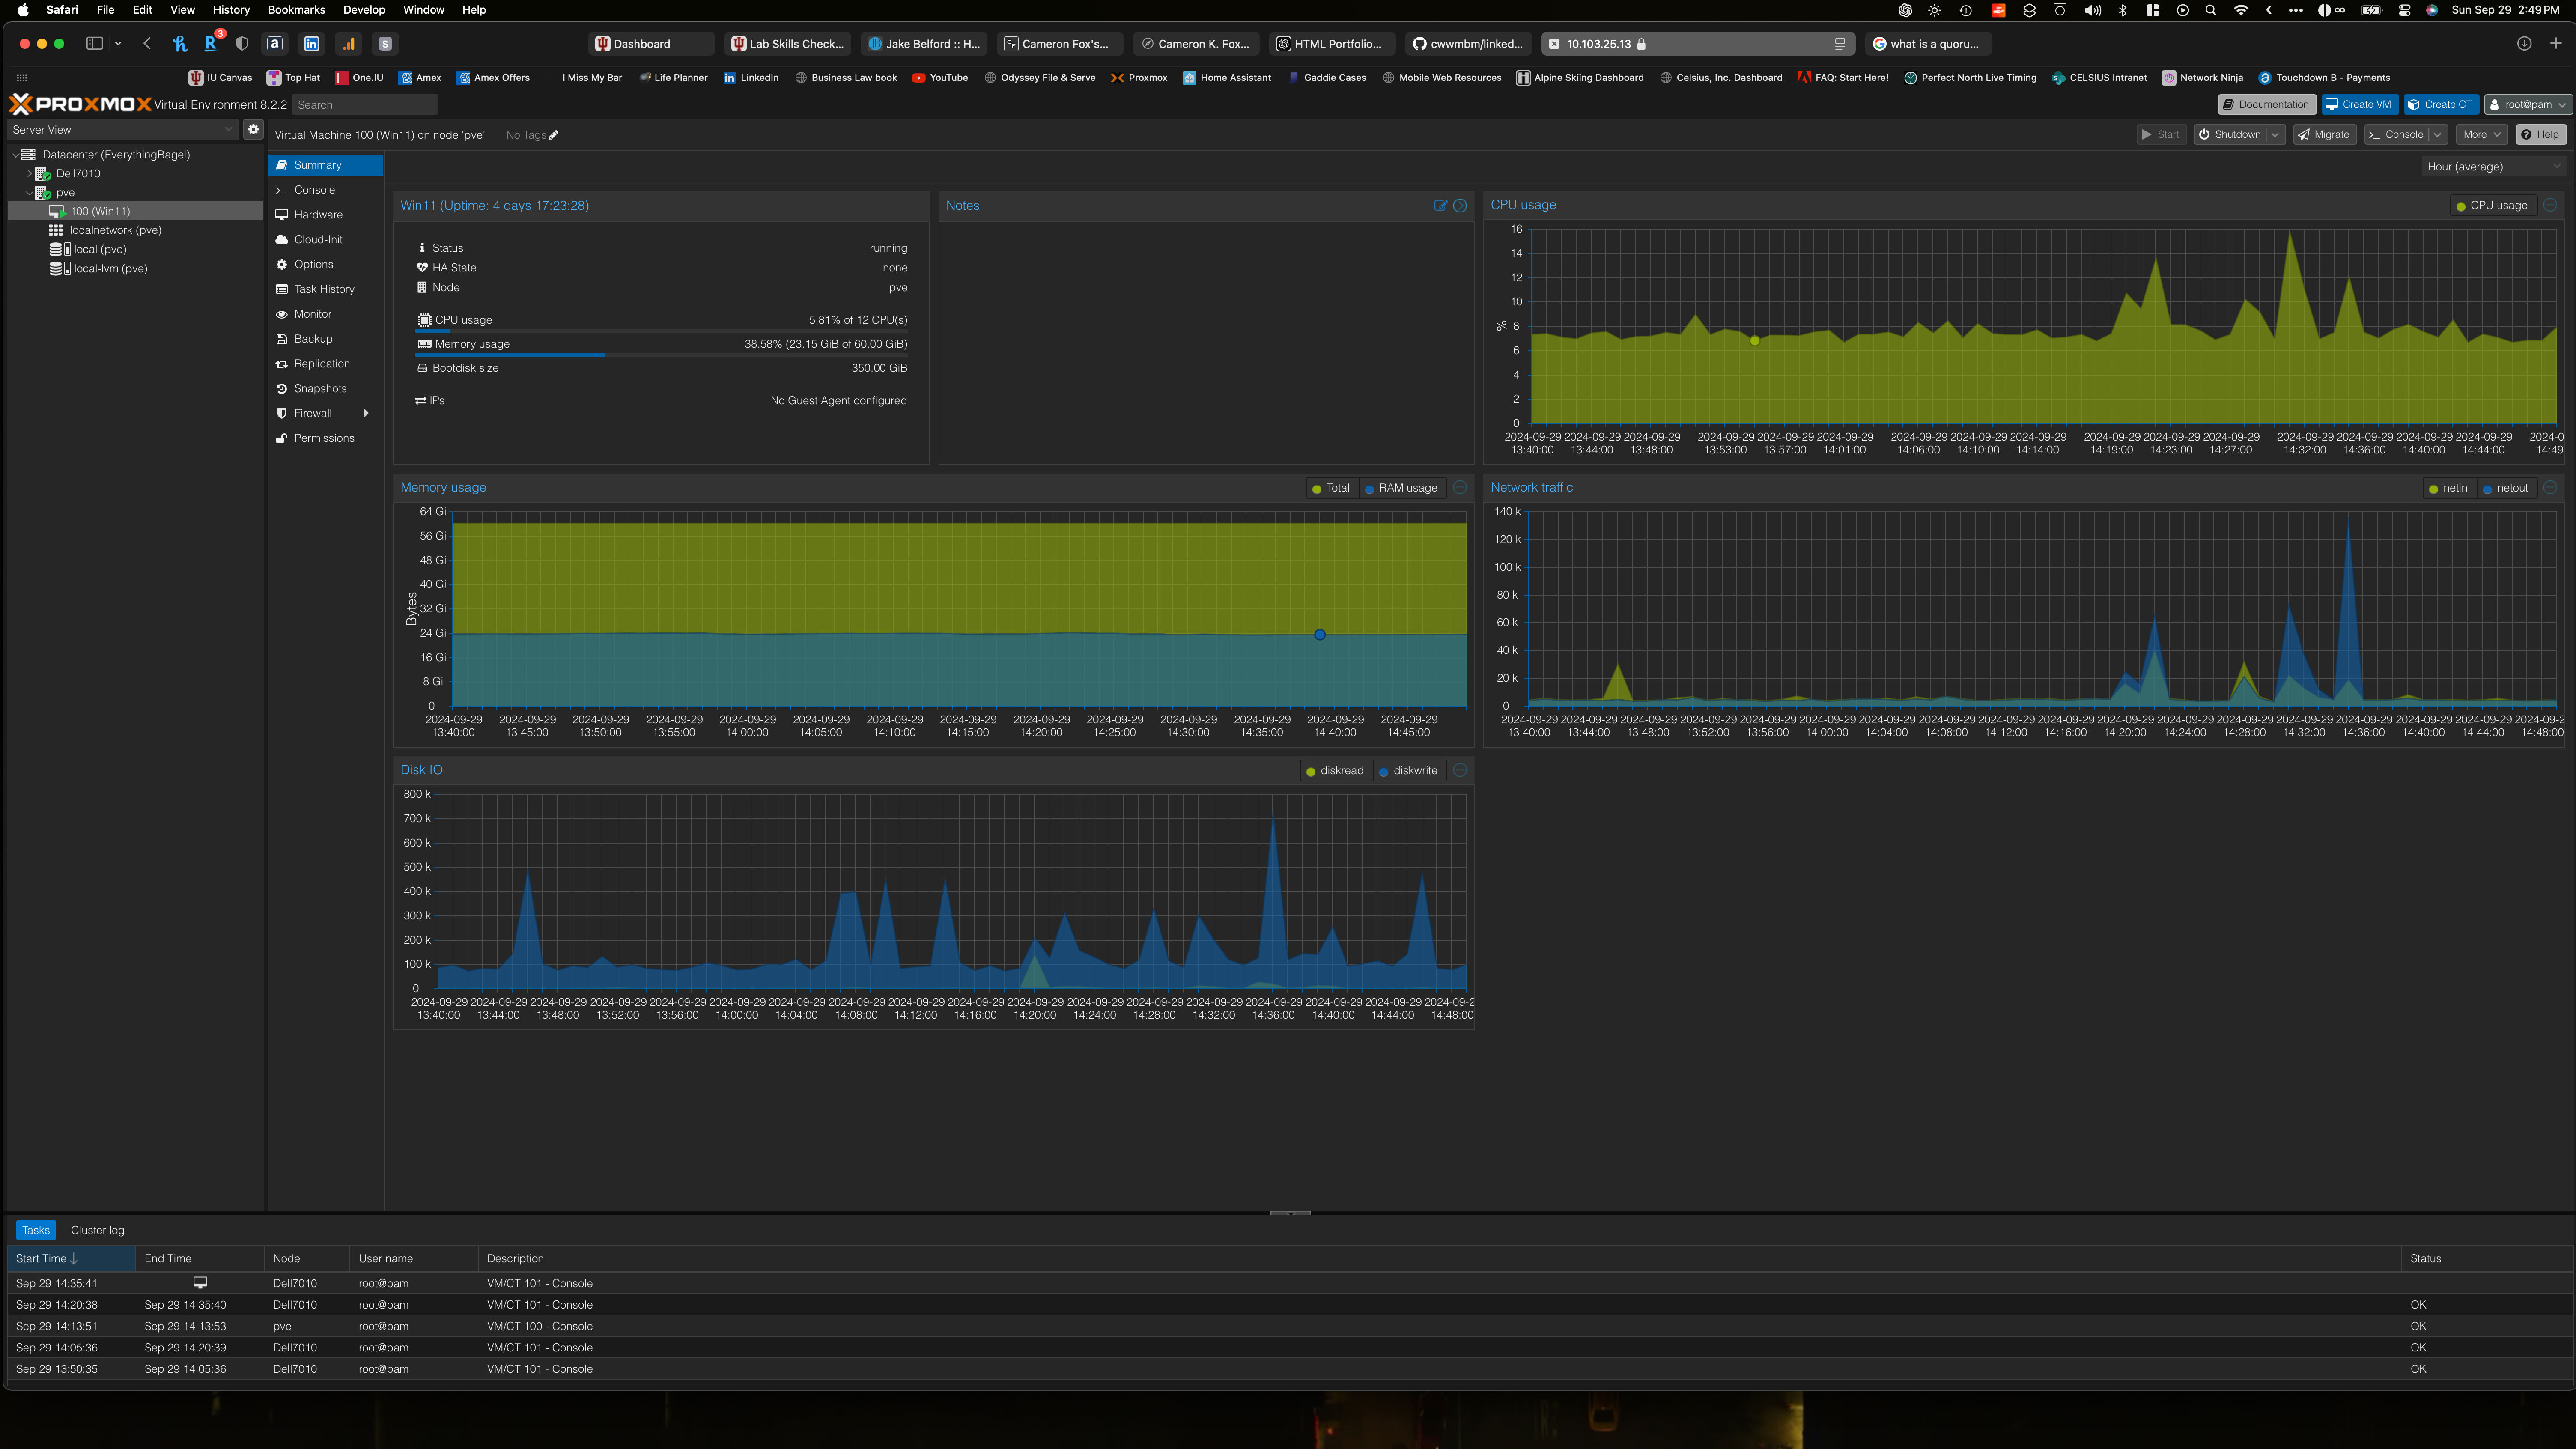
Task: Sort tasks by Start Time column
Action: pos(71,1258)
